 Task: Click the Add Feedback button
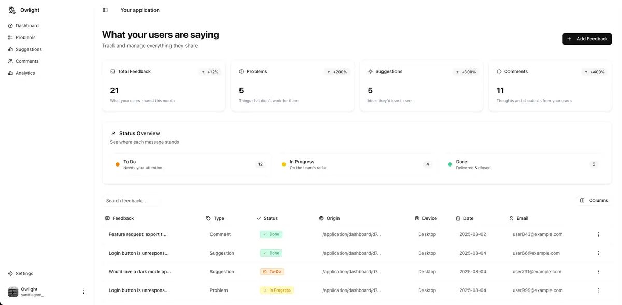pos(587,39)
